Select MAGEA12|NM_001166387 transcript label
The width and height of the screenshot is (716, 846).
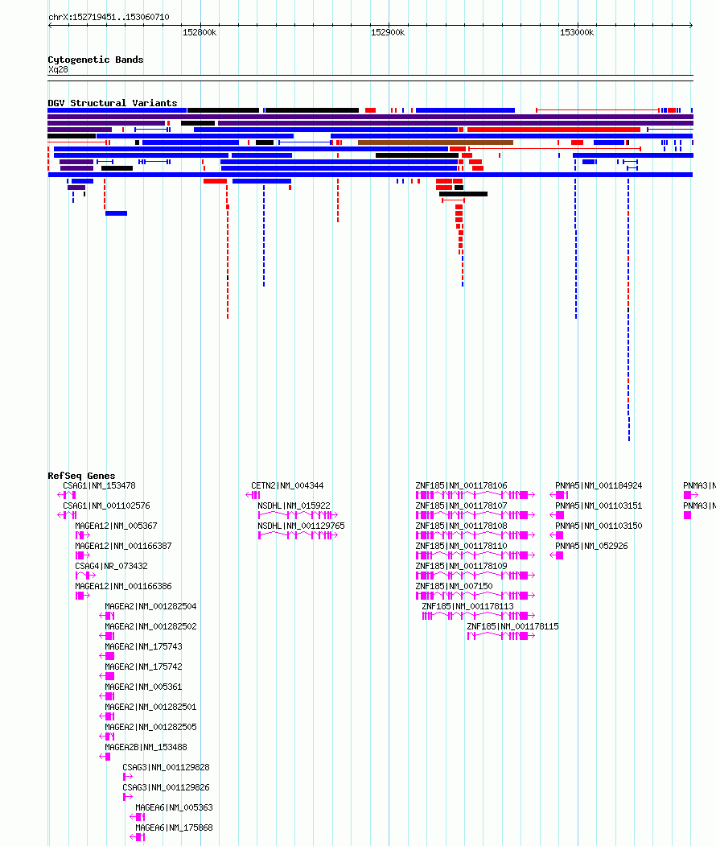coord(123,546)
